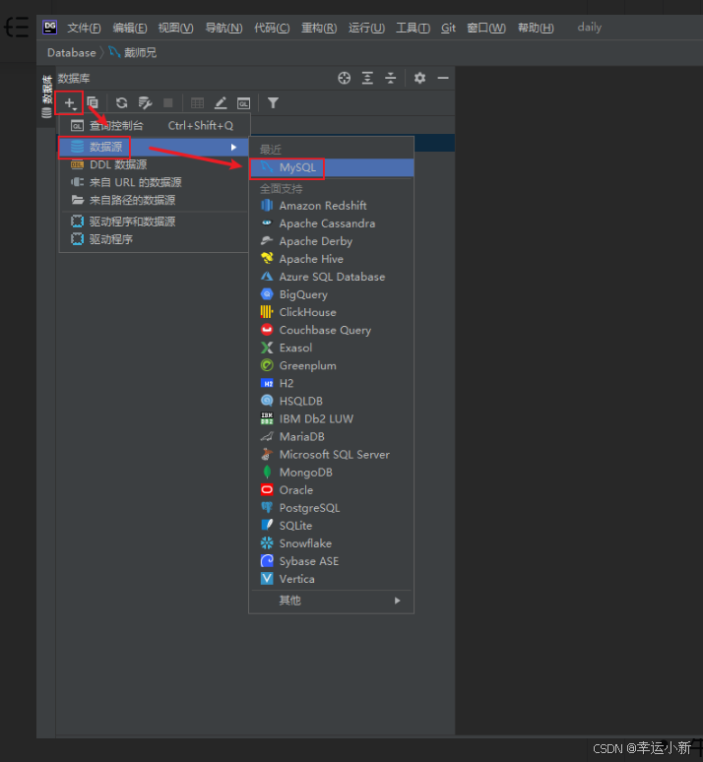Image resolution: width=703 pixels, height=762 pixels.
Task: Click the 数据库 vertical side tab
Action: point(46,96)
